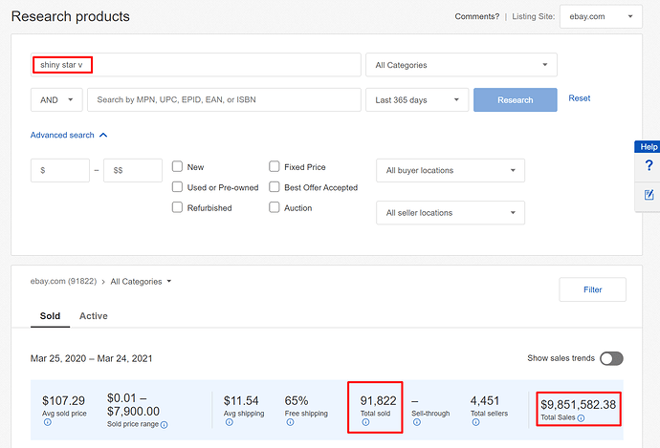
Task: Expand the All buyer locations dropdown
Action: coord(451,171)
